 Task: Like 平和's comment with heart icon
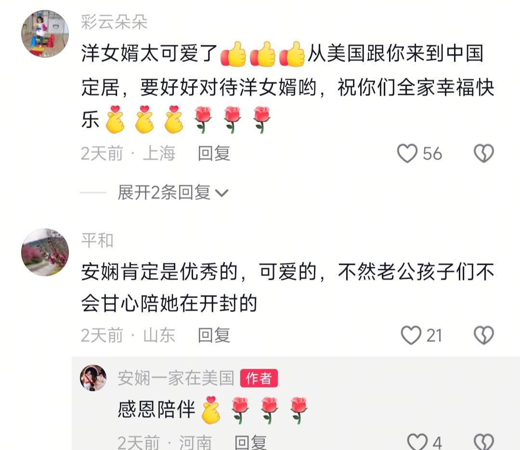(411, 335)
